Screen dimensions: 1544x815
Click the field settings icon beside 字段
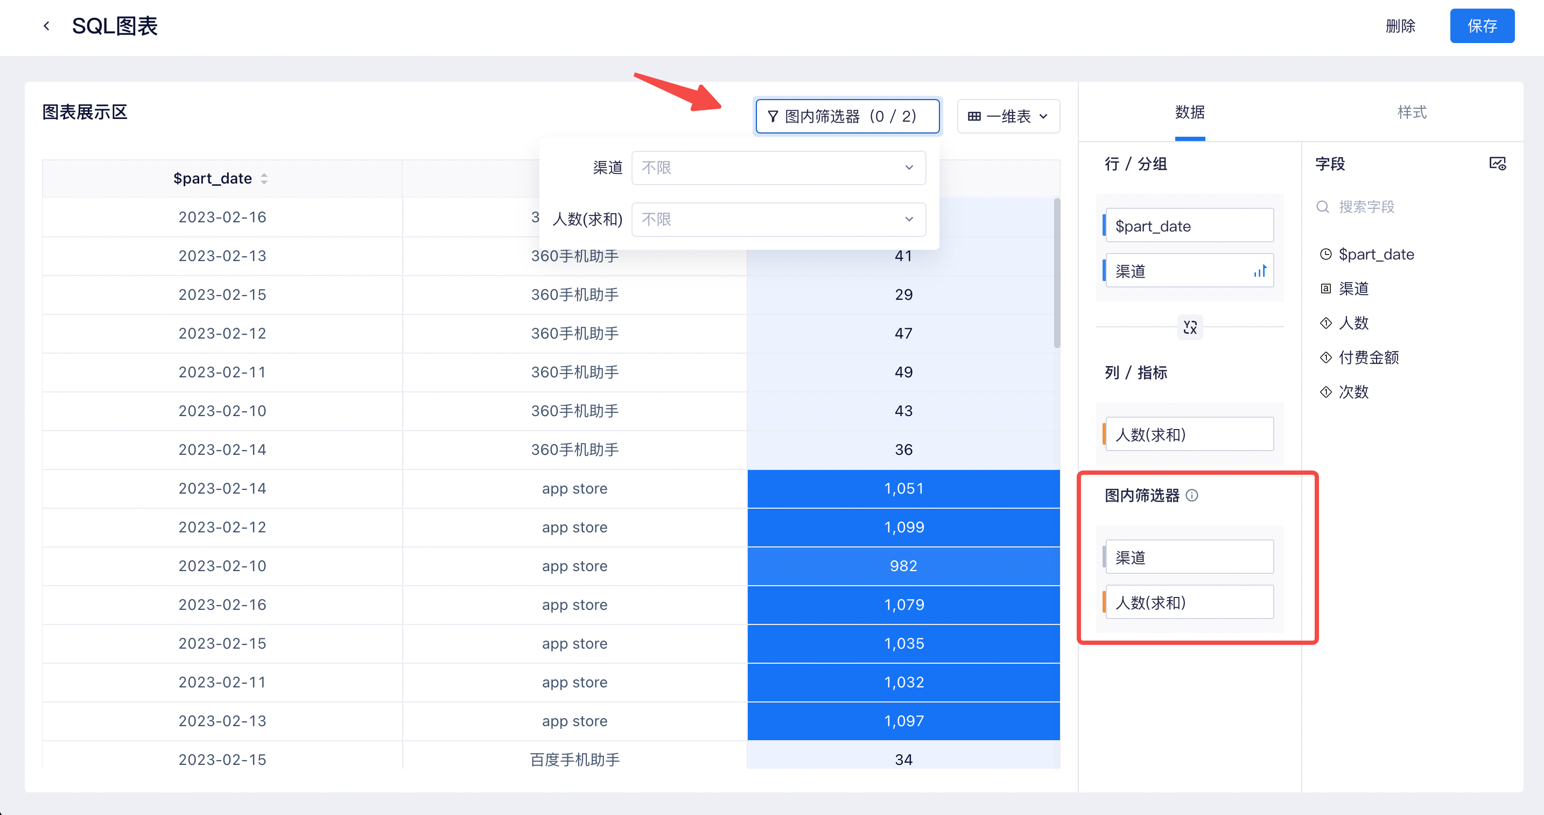click(x=1497, y=164)
